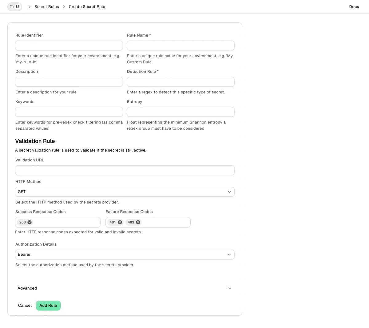The width and height of the screenshot is (369, 328).
Task: Click the first breadcrumb chevron separator
Action: click(x=30, y=6)
